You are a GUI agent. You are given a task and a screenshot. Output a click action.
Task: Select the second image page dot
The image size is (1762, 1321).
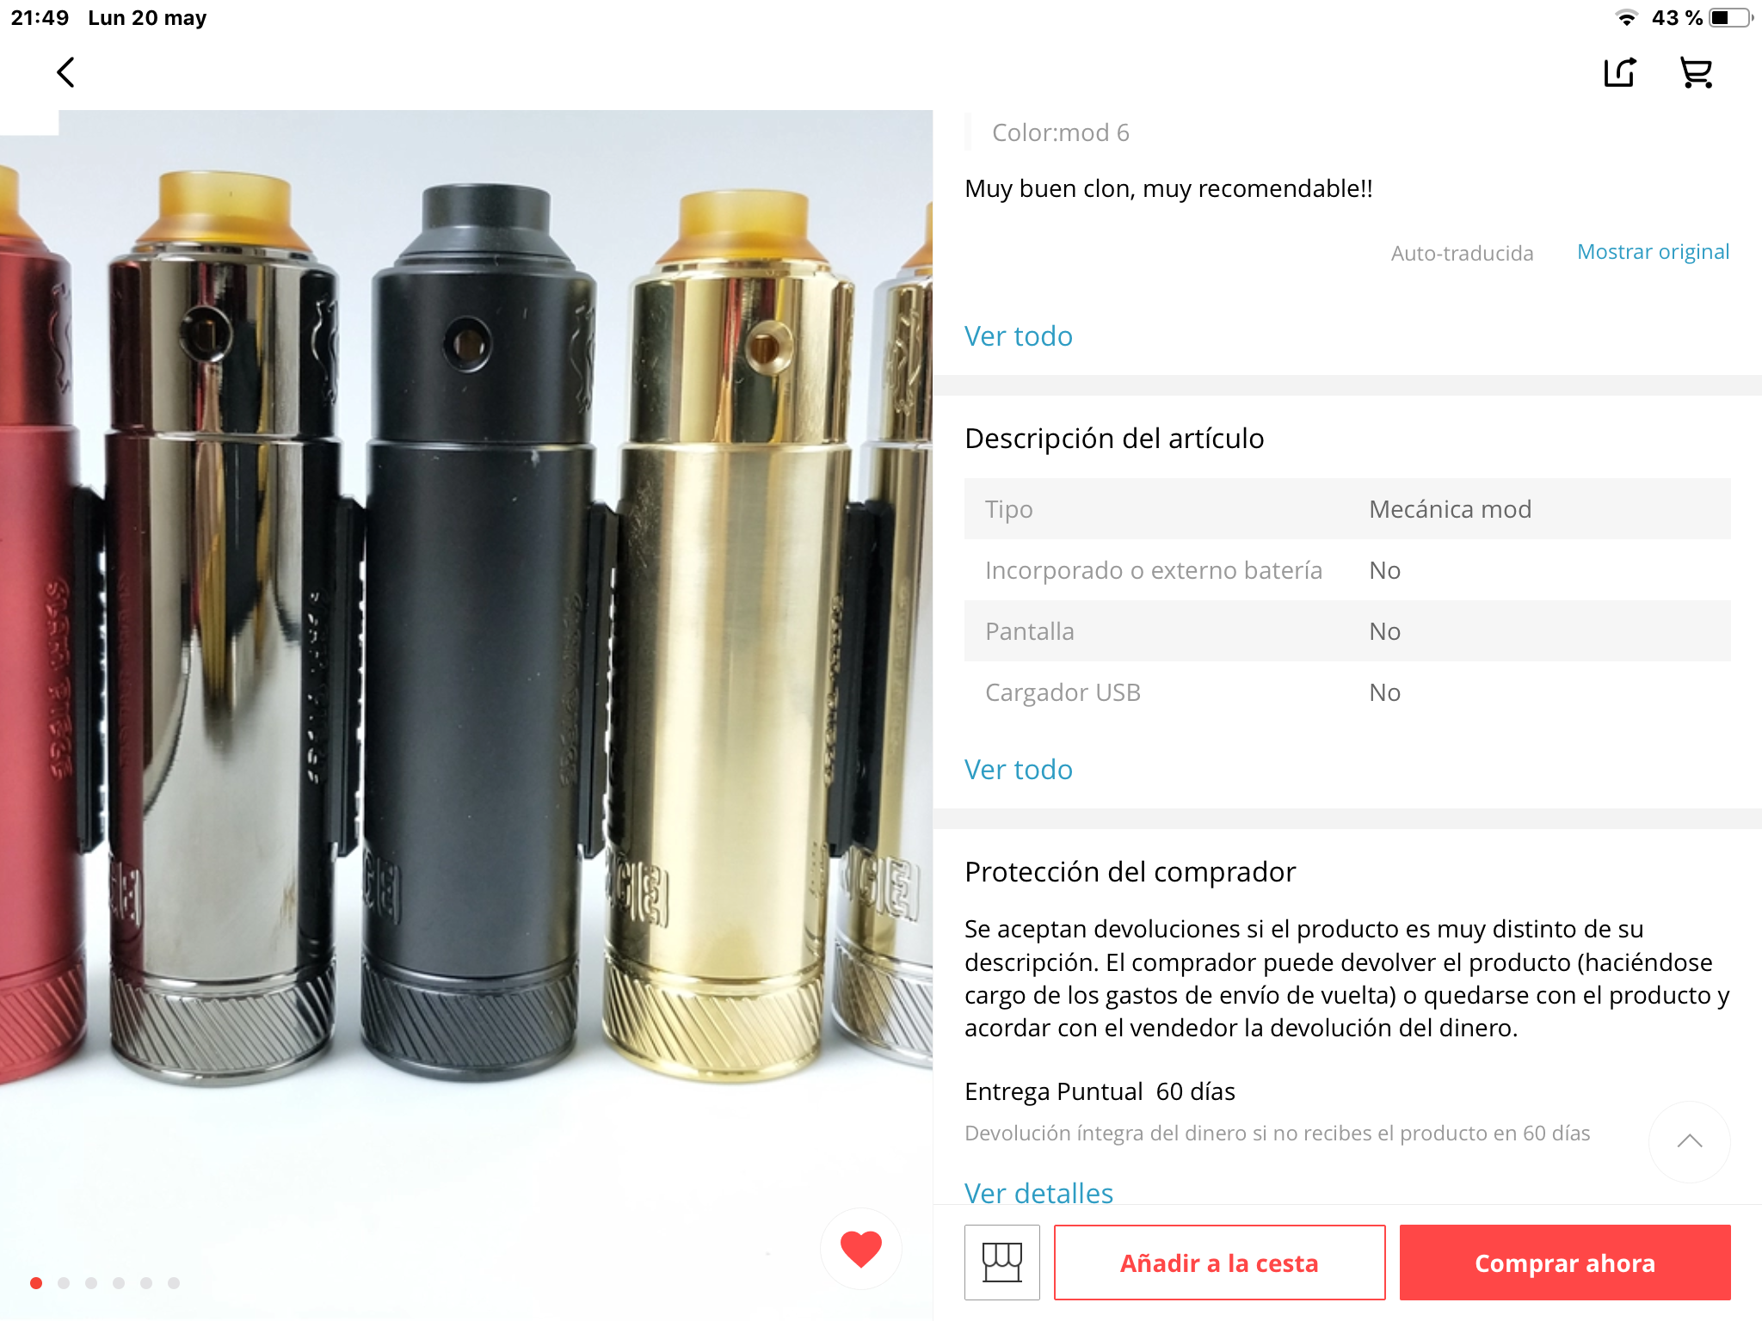[64, 1283]
